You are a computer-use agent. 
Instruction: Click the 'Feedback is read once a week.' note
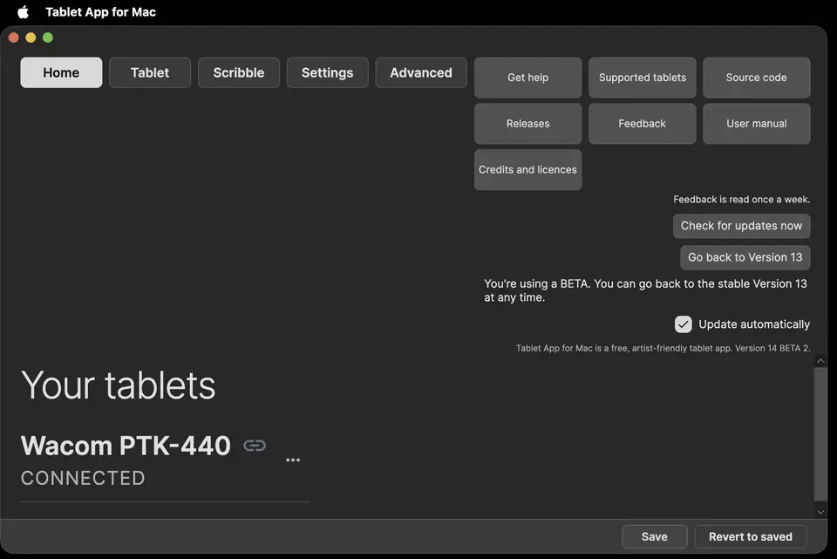point(741,199)
